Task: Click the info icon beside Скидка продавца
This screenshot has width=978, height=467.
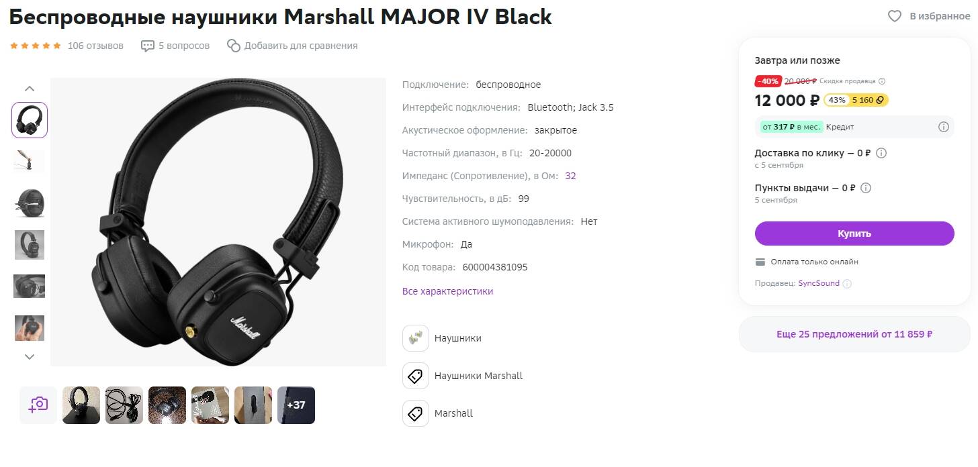Action: coord(882,81)
